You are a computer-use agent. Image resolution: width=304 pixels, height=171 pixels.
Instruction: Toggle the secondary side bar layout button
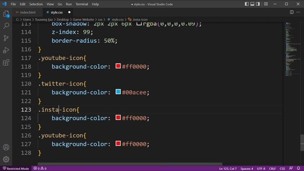[258, 4]
